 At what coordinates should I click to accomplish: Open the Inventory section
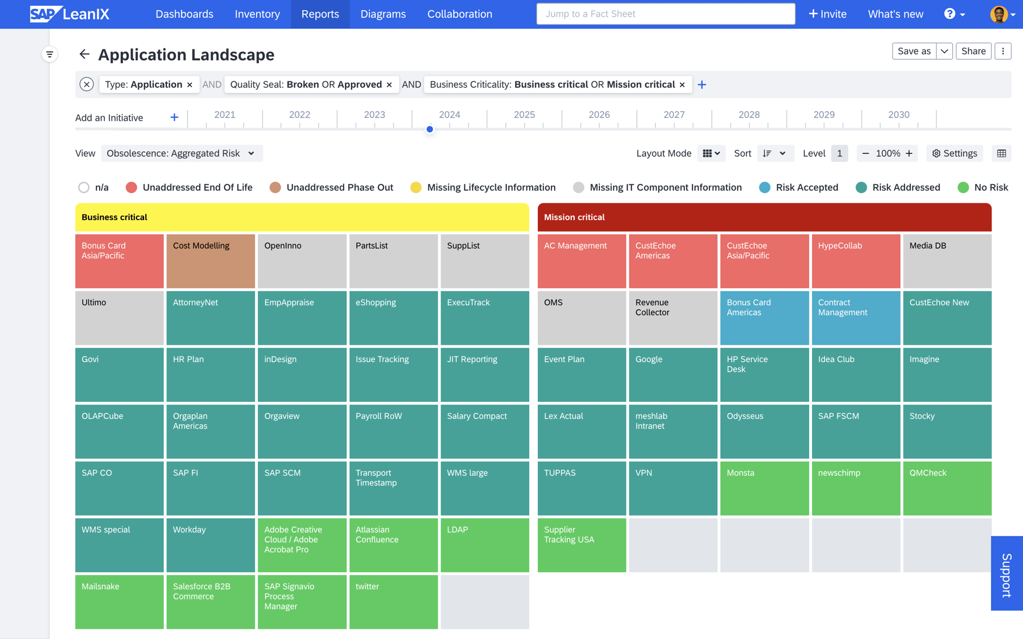[x=257, y=14]
